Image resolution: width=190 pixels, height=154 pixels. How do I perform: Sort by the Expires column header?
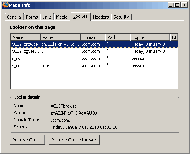click(x=150, y=37)
